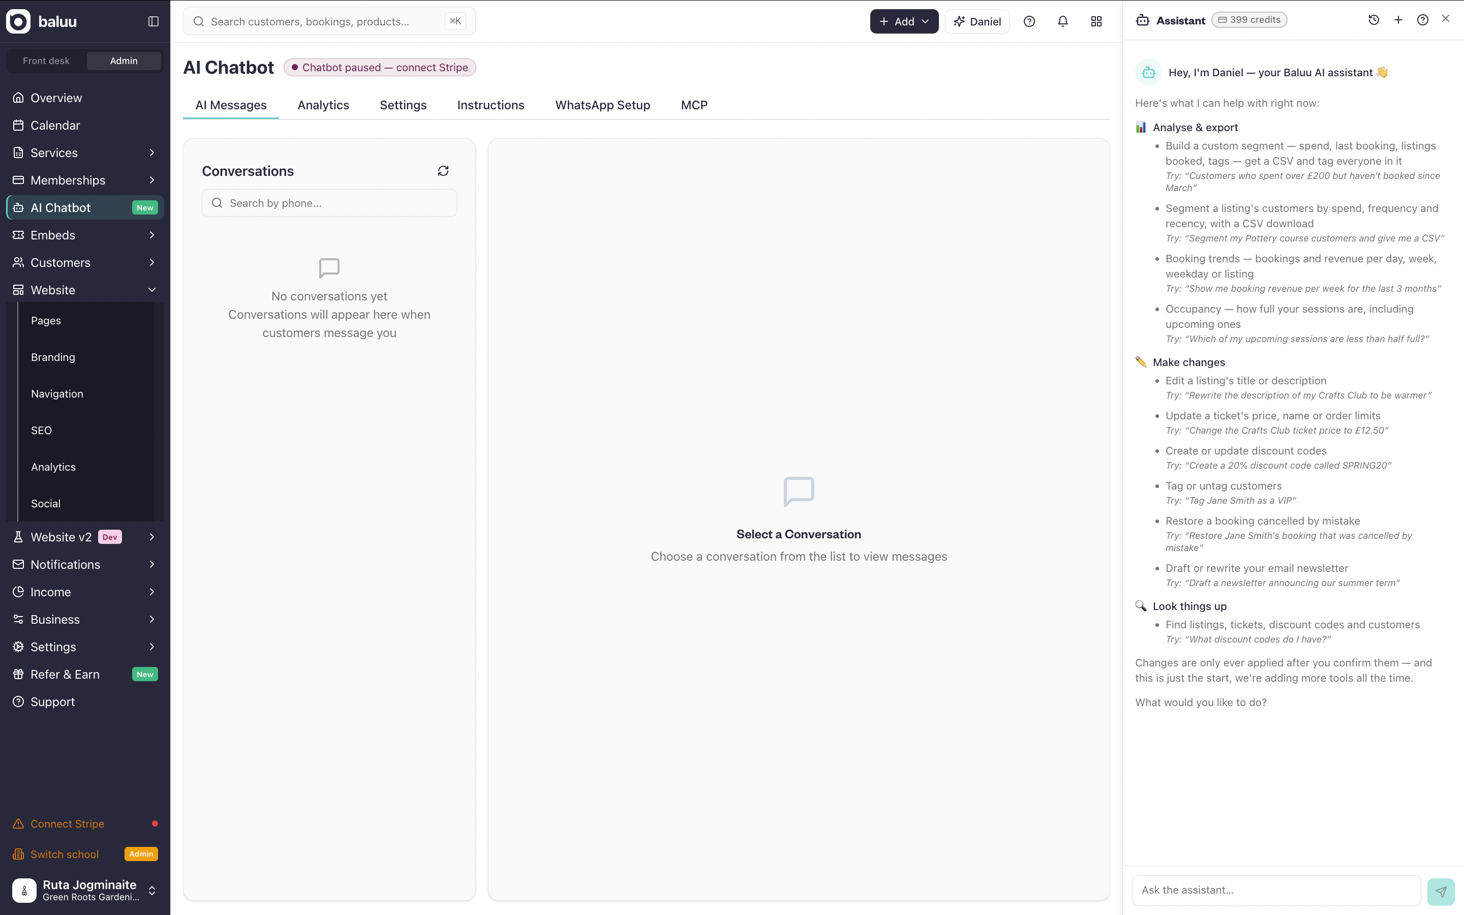Open Assistant chat history
Image resolution: width=1464 pixels, height=915 pixels.
point(1374,20)
